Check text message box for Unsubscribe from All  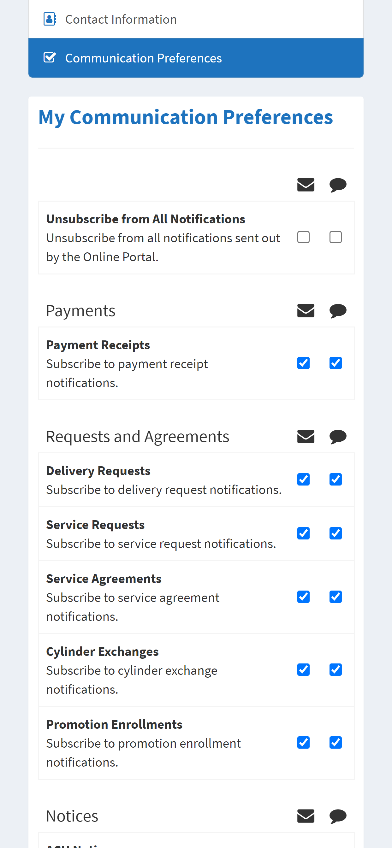[x=336, y=237]
